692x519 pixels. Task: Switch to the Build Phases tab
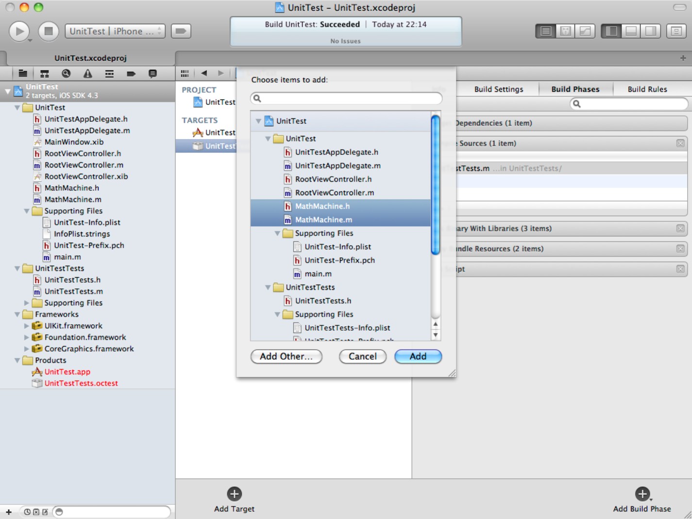point(575,89)
